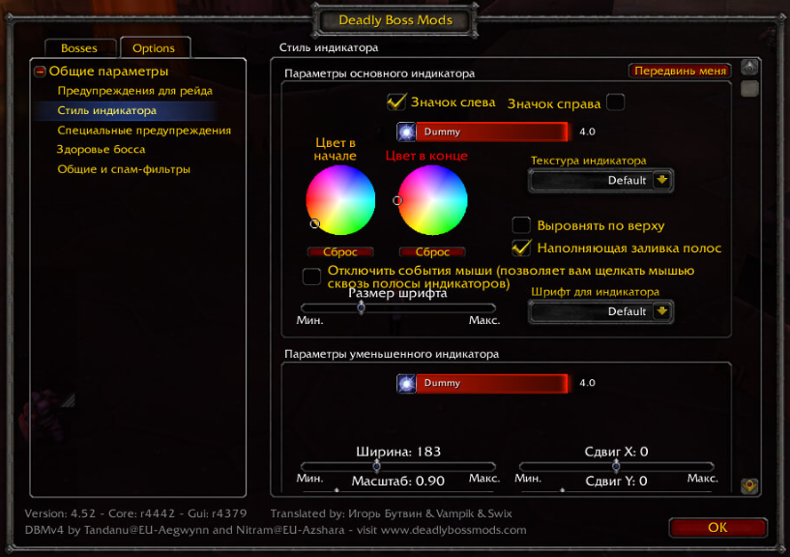Screen dimensions: 790x557
Task: Click the www.deadlybossmods.com text
Action: click(454, 530)
